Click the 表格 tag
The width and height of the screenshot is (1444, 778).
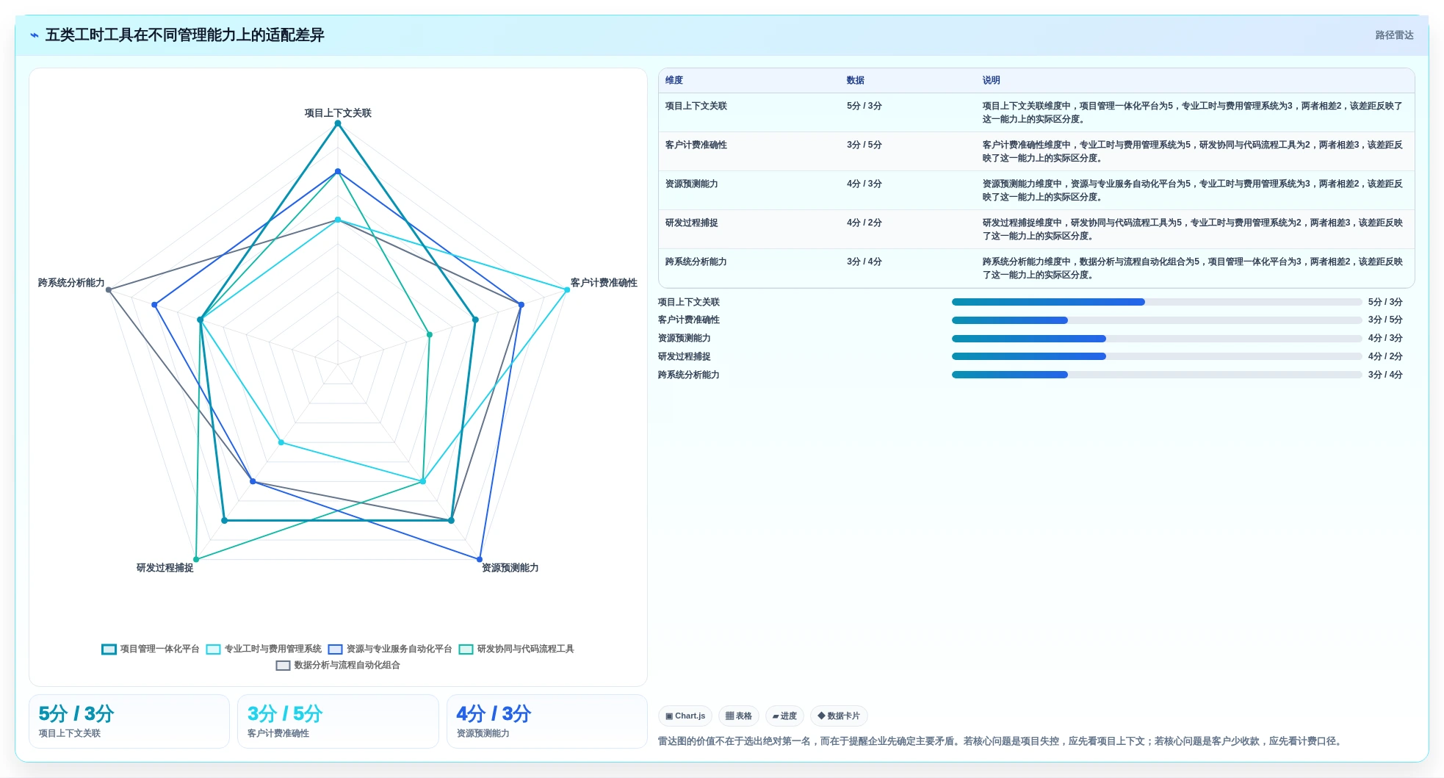point(739,716)
